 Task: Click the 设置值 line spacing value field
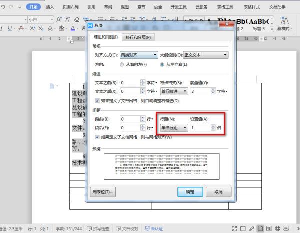[202, 128]
